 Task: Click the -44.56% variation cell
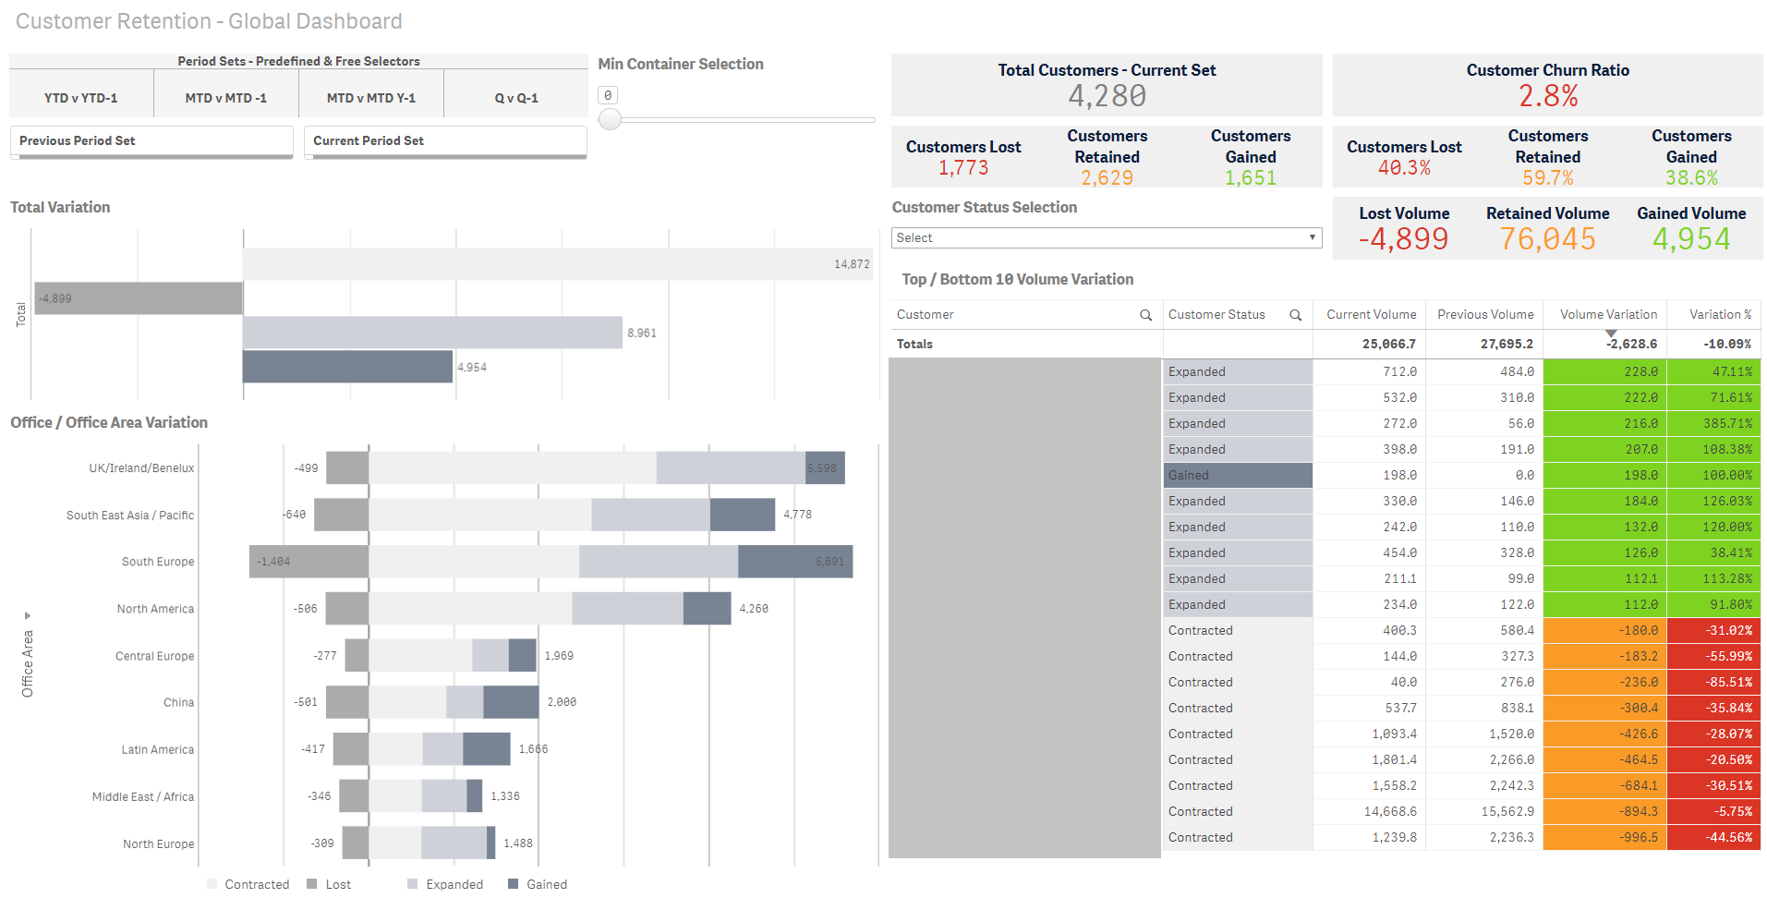coord(1714,838)
